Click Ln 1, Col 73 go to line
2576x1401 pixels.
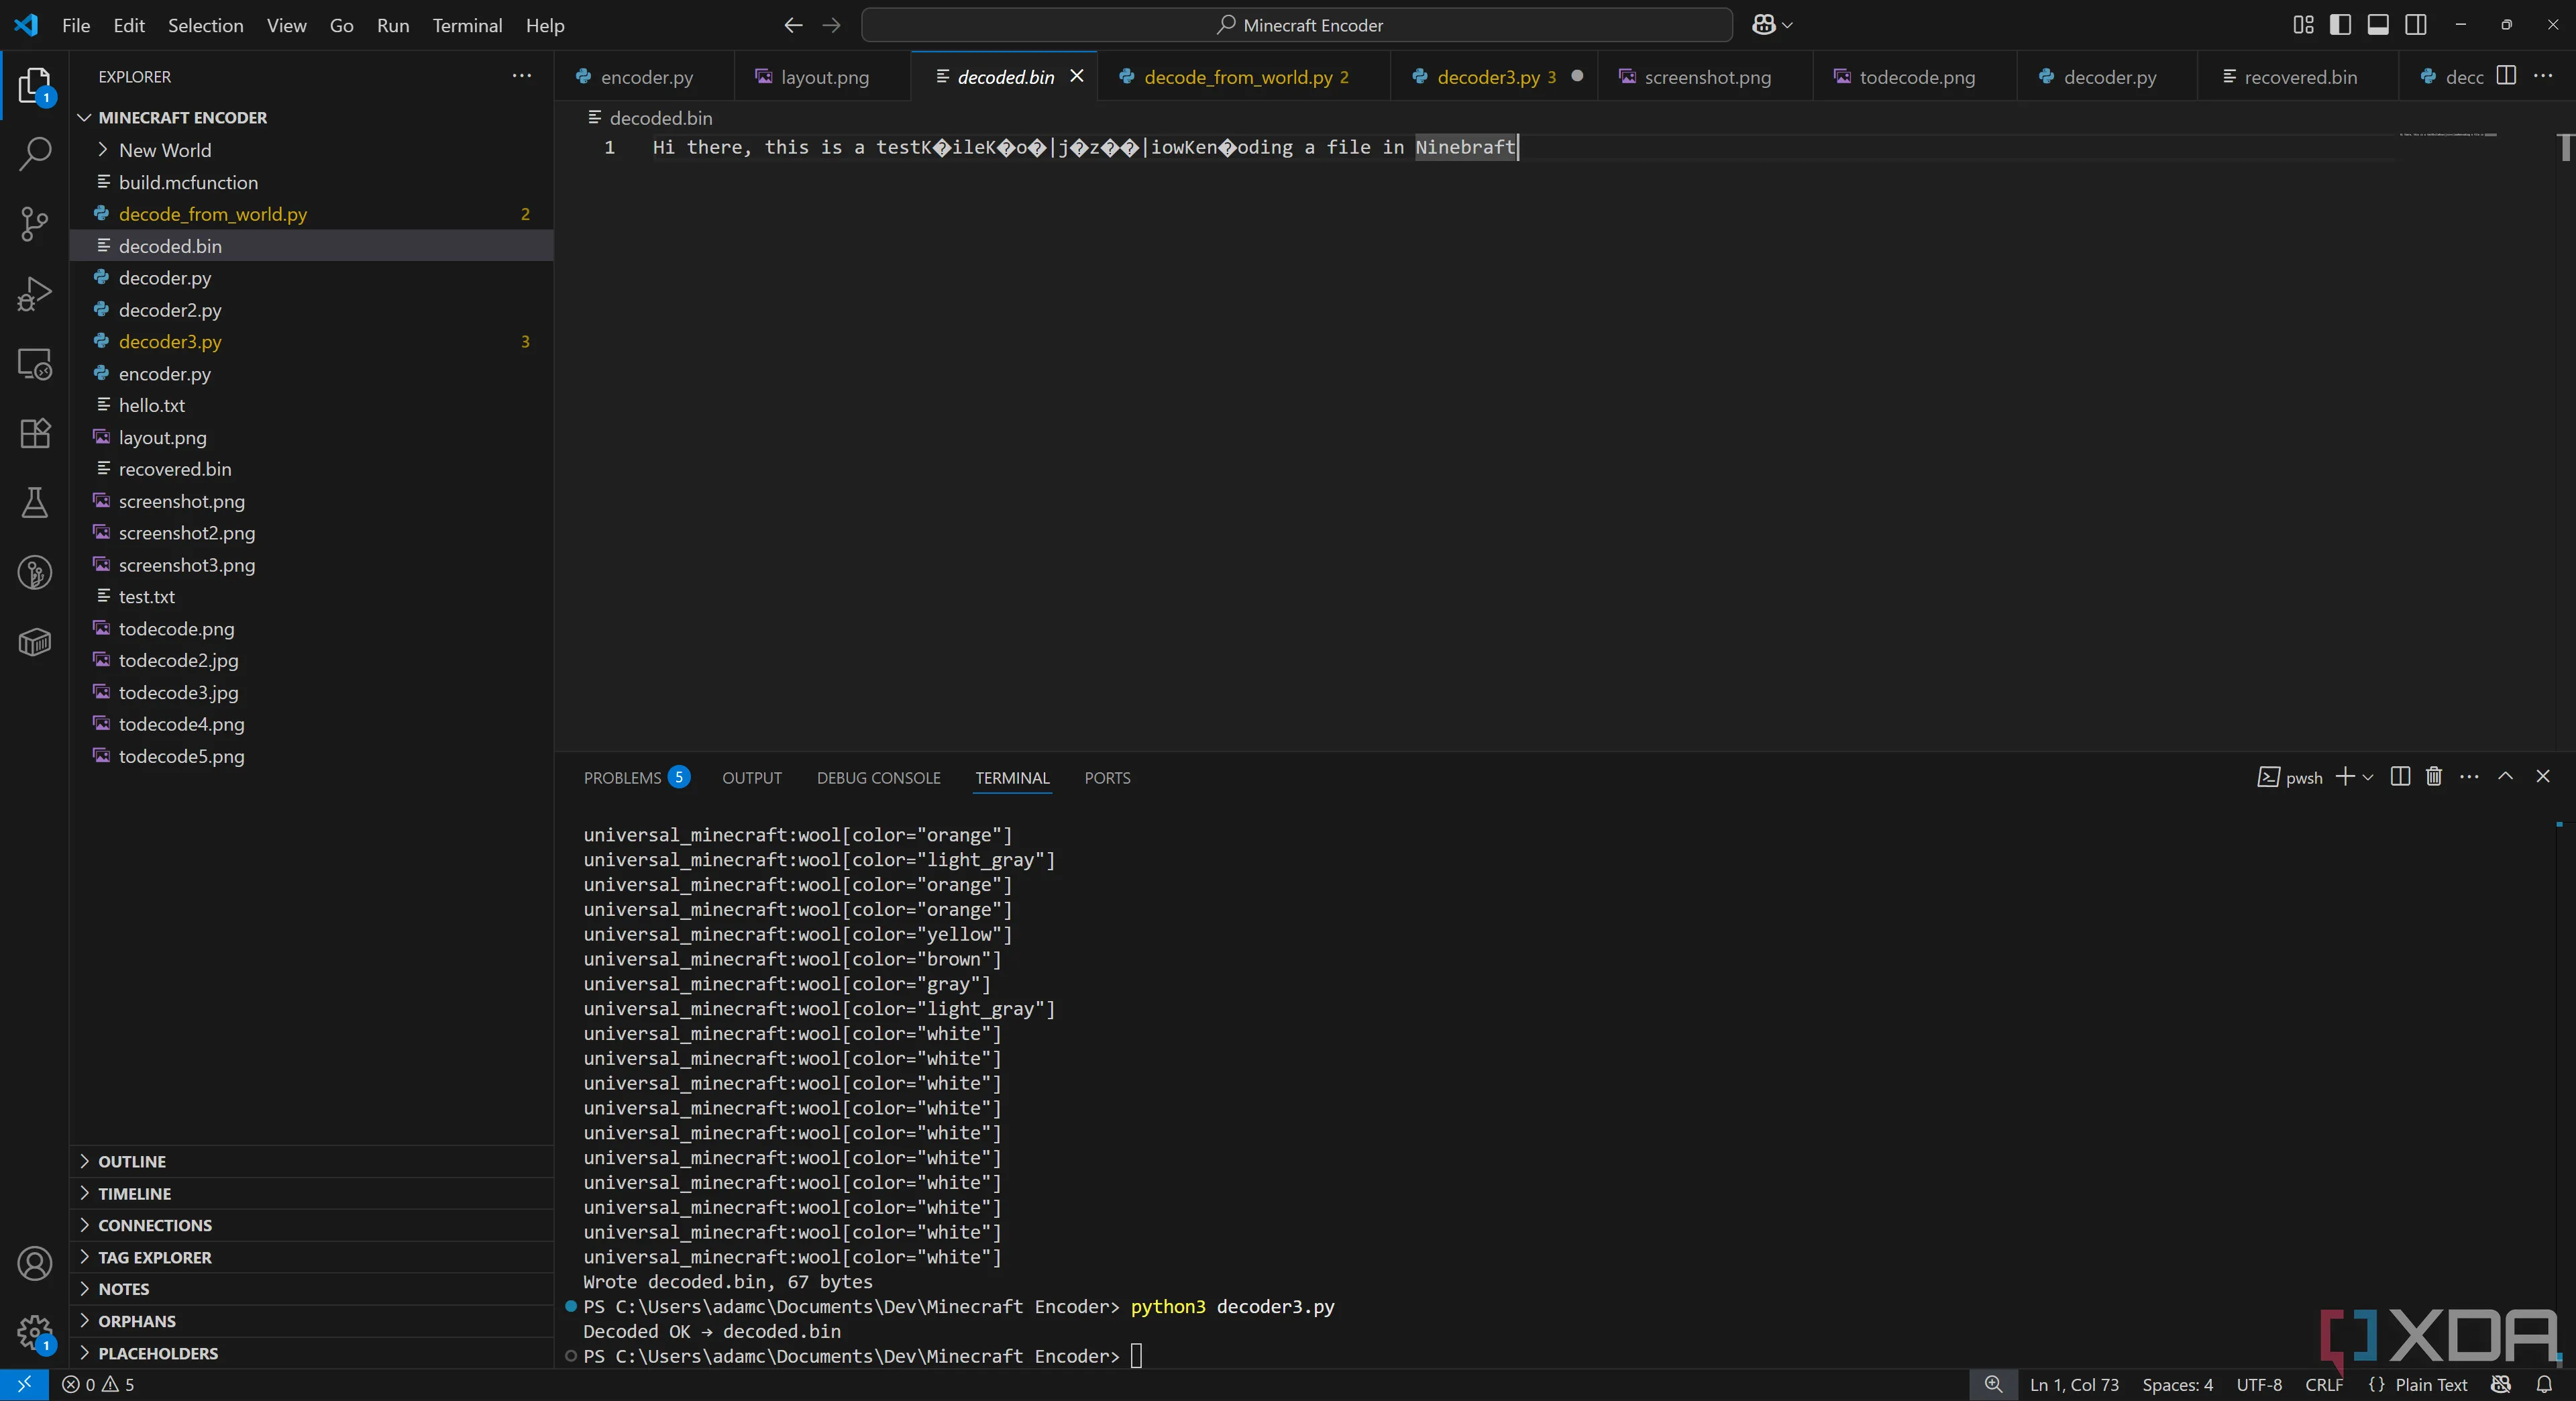pyautogui.click(x=2074, y=1385)
